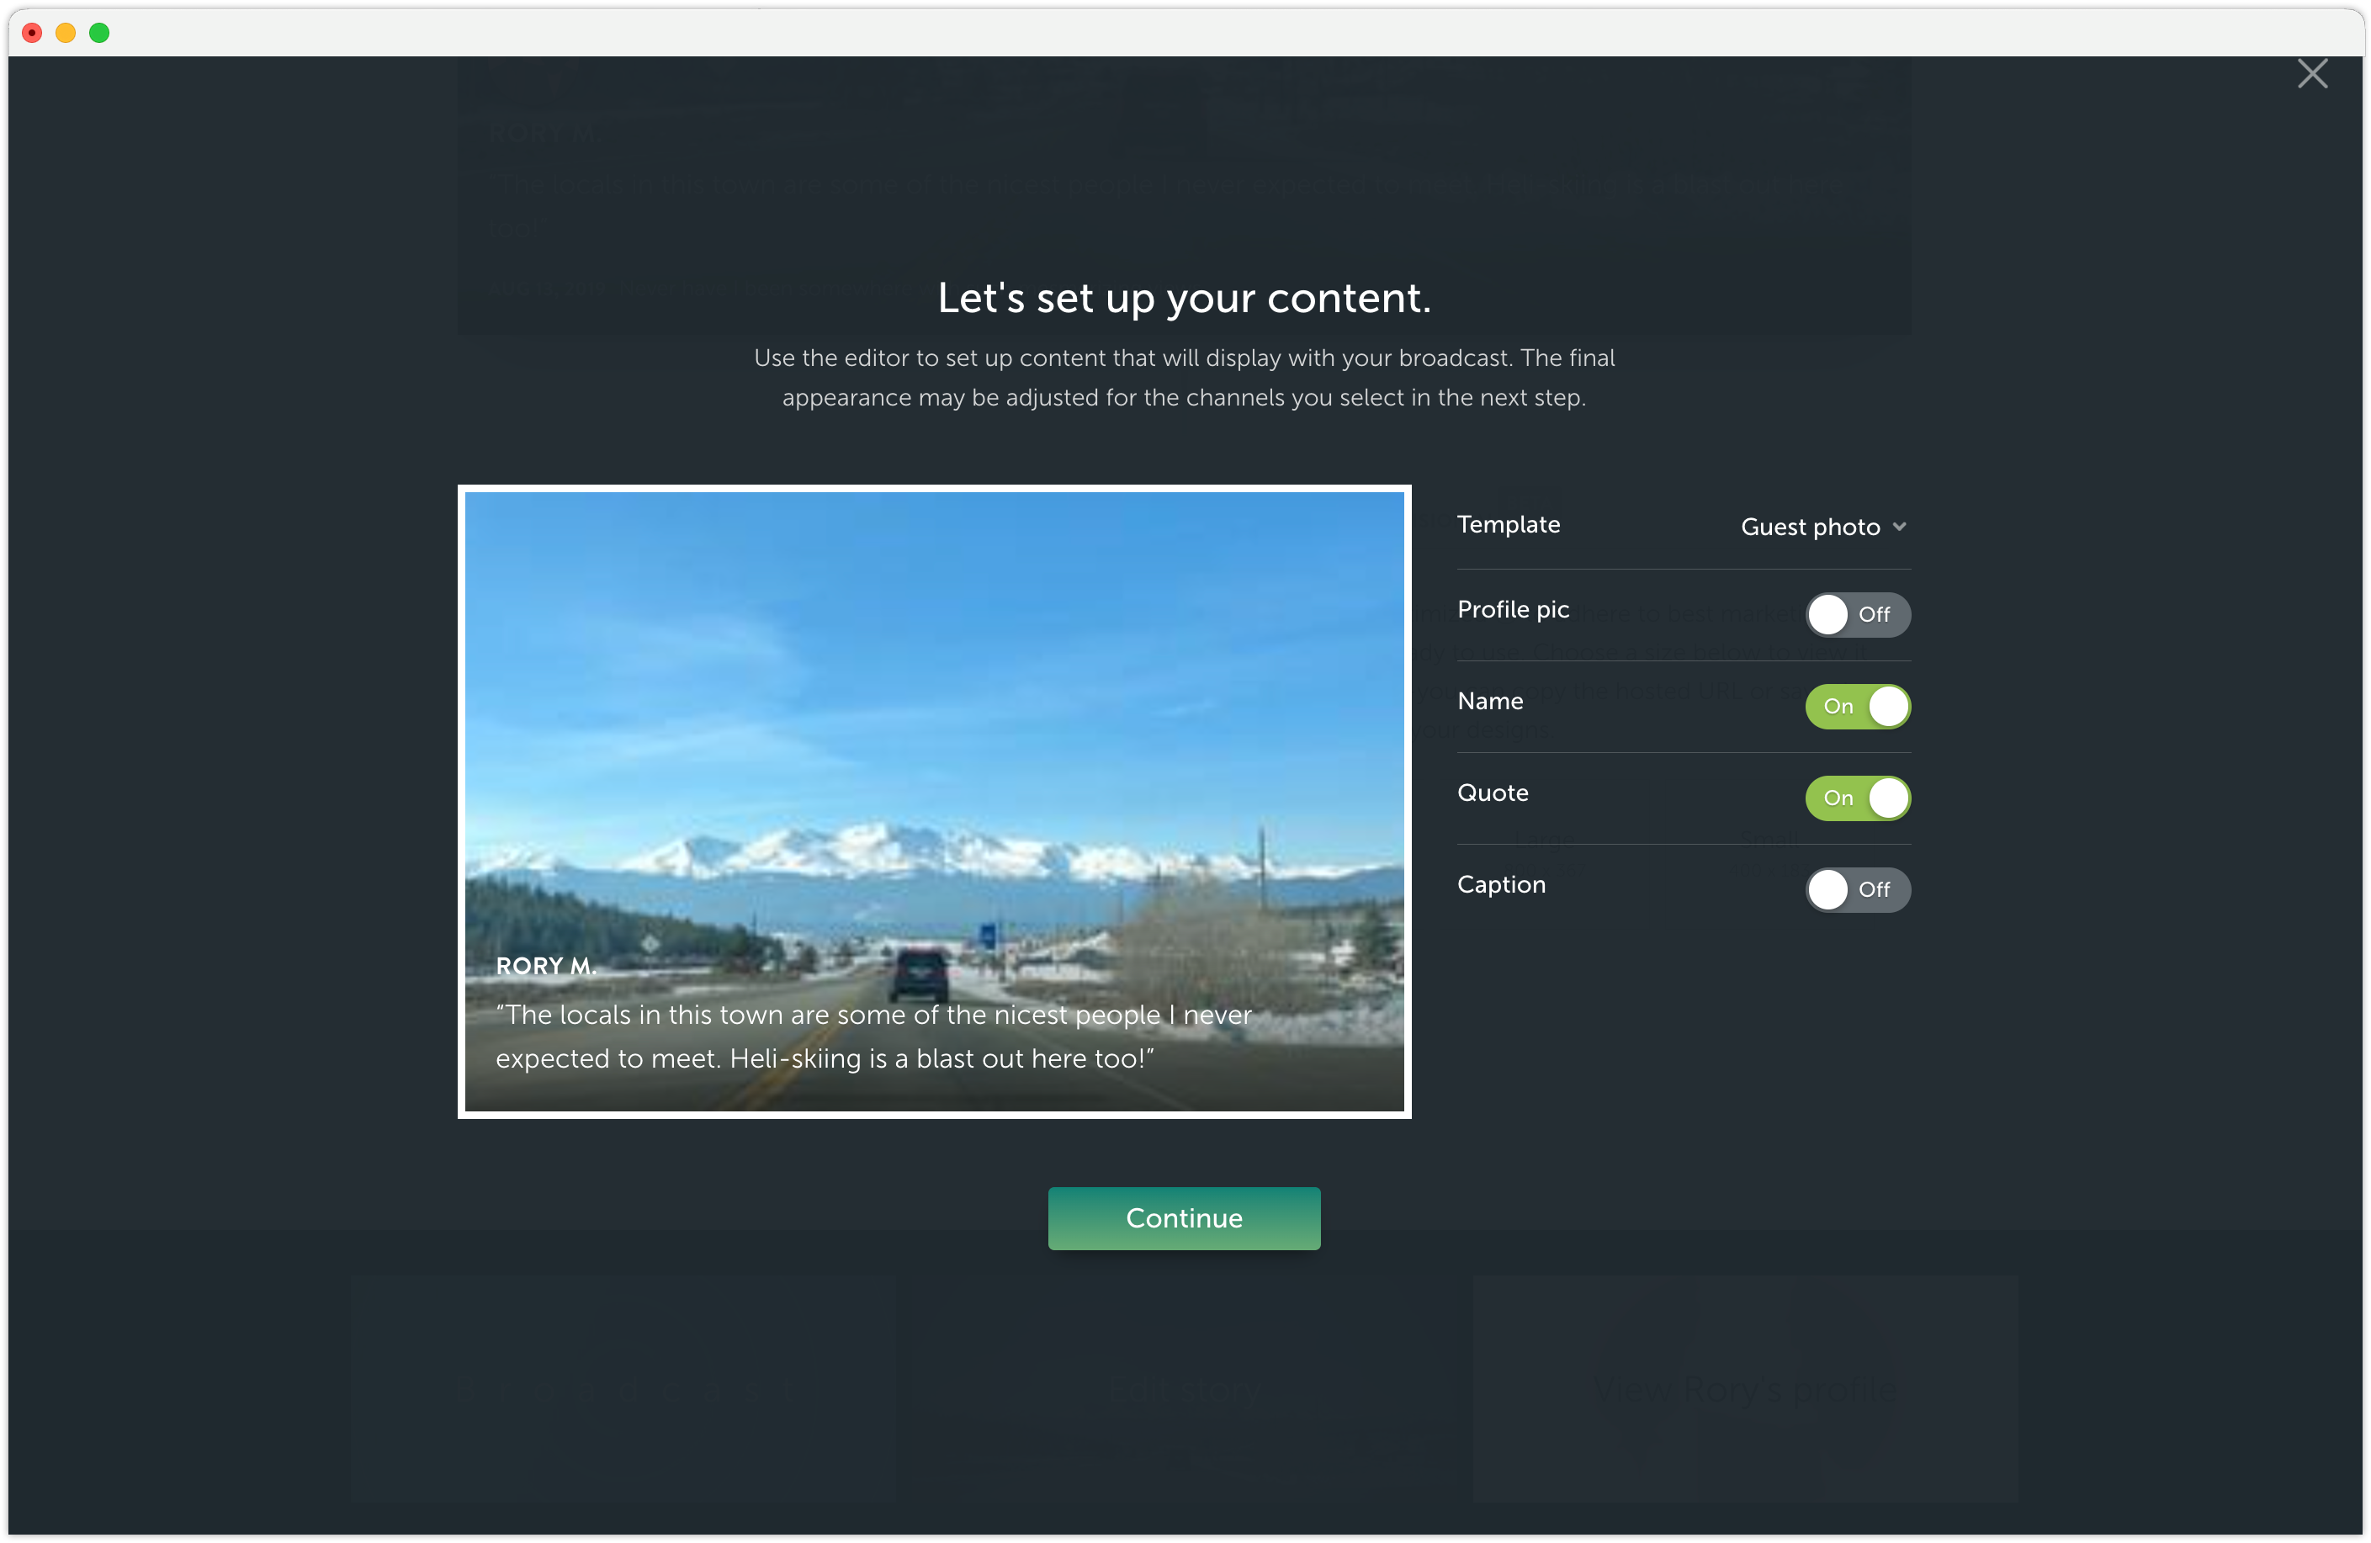This screenshot has height=1543, width=2371.
Task: Turn off the Name toggle
Action: 1857,706
